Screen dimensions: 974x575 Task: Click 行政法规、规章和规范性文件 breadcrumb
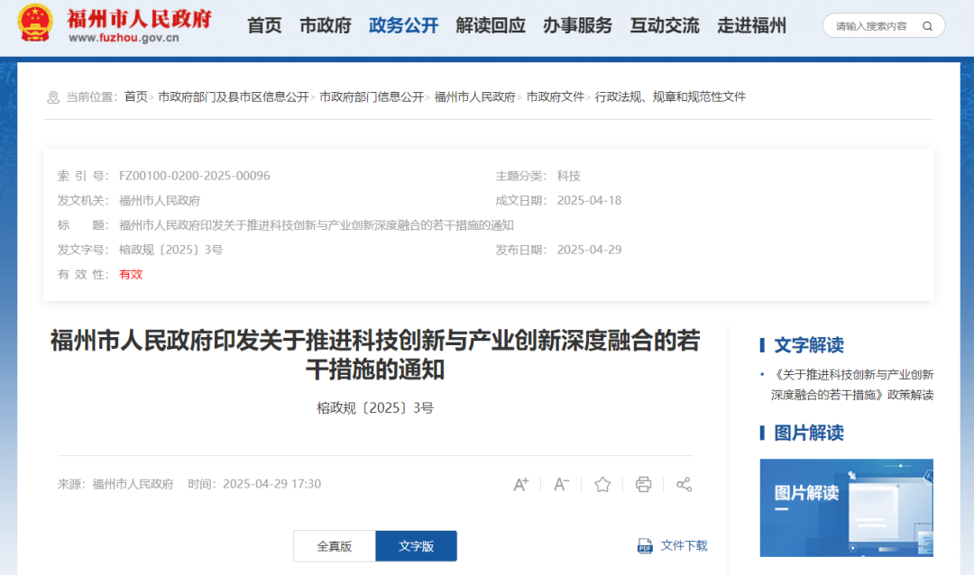[670, 96]
